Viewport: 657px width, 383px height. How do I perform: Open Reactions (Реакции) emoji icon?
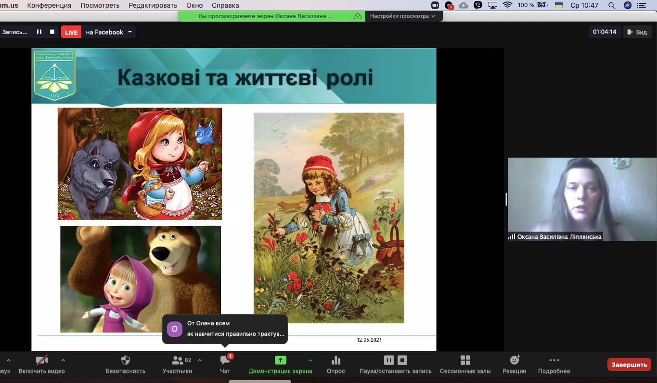pos(515,360)
